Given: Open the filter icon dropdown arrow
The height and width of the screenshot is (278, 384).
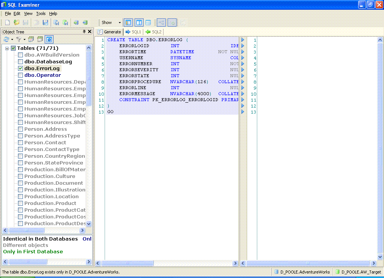Looking at the screenshot, I should tap(24, 39).
